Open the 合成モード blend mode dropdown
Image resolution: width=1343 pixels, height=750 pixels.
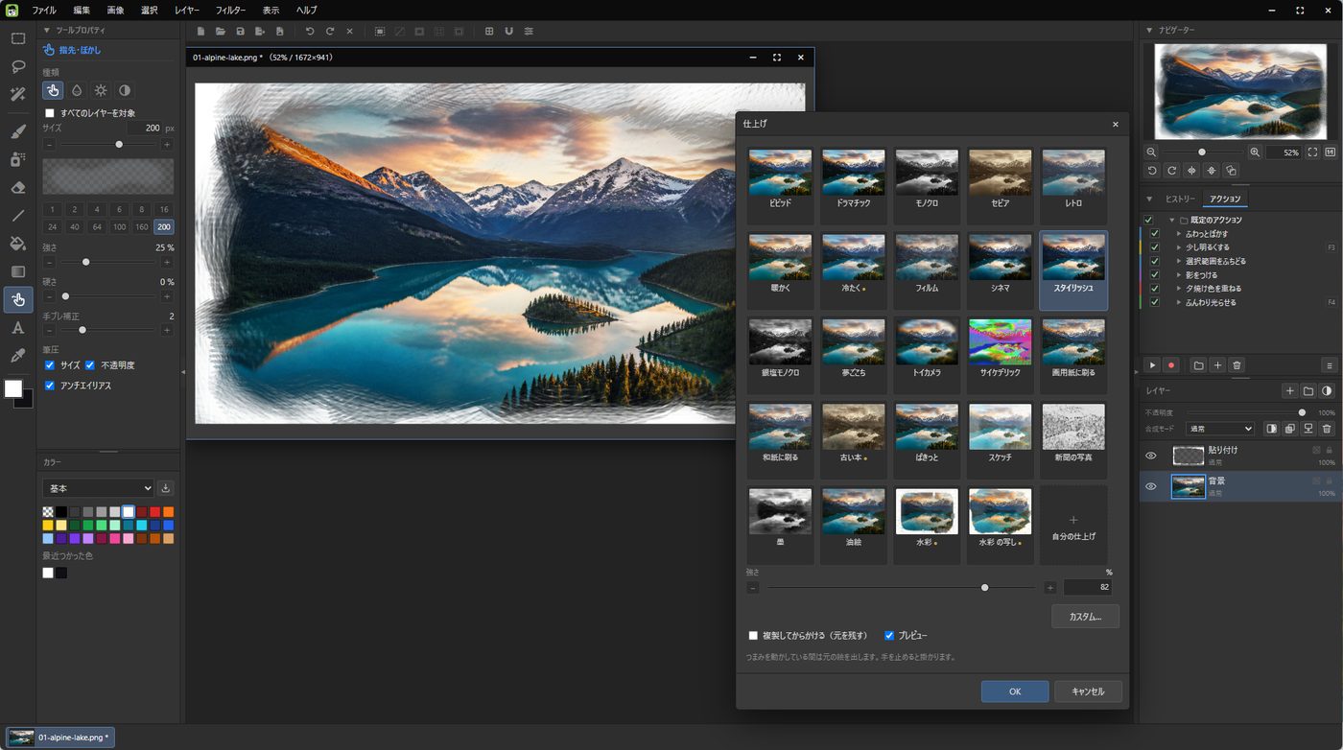(1220, 429)
